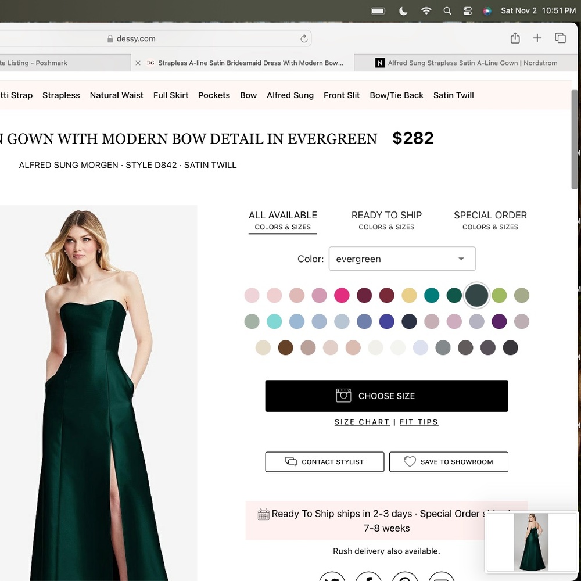Click the Choose Size button
Viewport: 581px width, 581px height.
tap(386, 396)
